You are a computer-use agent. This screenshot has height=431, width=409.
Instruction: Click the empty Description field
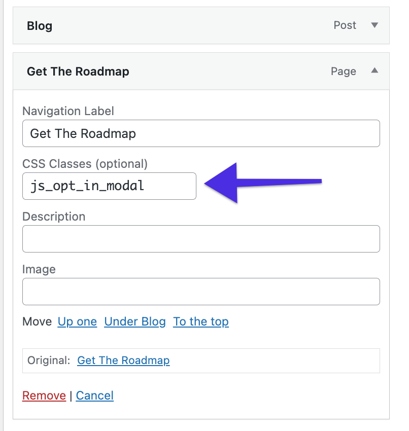coord(201,239)
